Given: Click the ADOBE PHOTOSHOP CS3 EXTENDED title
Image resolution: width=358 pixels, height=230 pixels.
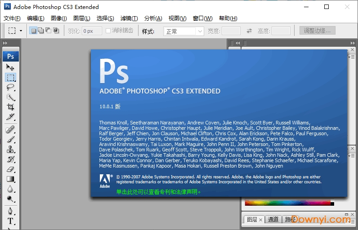Looking at the screenshot, I should pos(160,91).
